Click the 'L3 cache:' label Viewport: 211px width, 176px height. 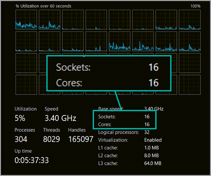(x=108, y=164)
